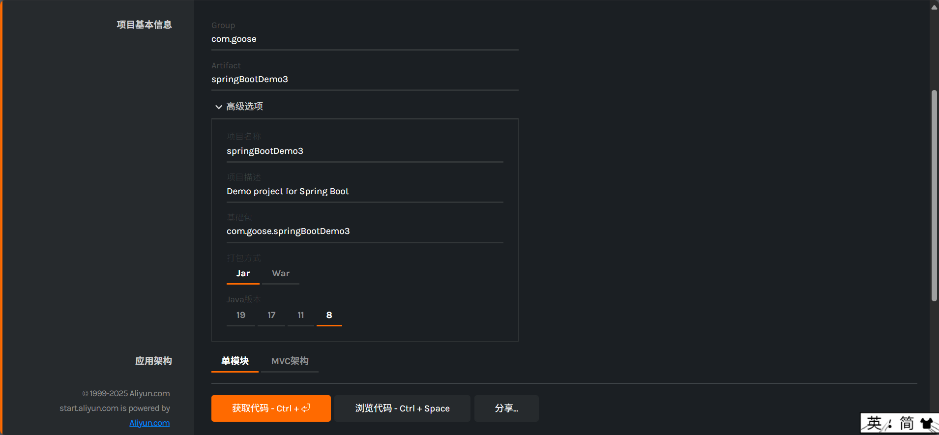Edit the Artifact field springBootDemo3
This screenshot has width=939, height=435.
[365, 79]
